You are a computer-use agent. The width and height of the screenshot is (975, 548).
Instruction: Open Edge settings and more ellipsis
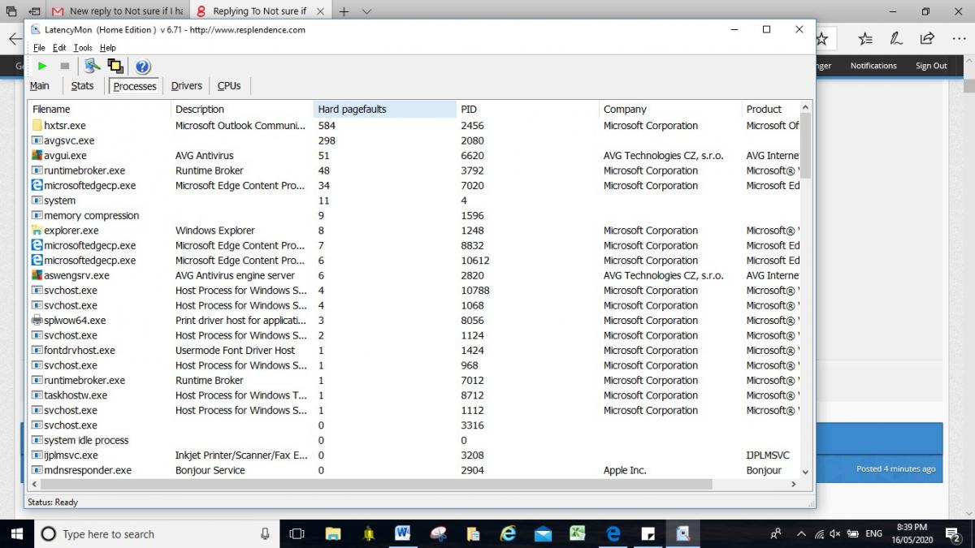tap(958, 38)
